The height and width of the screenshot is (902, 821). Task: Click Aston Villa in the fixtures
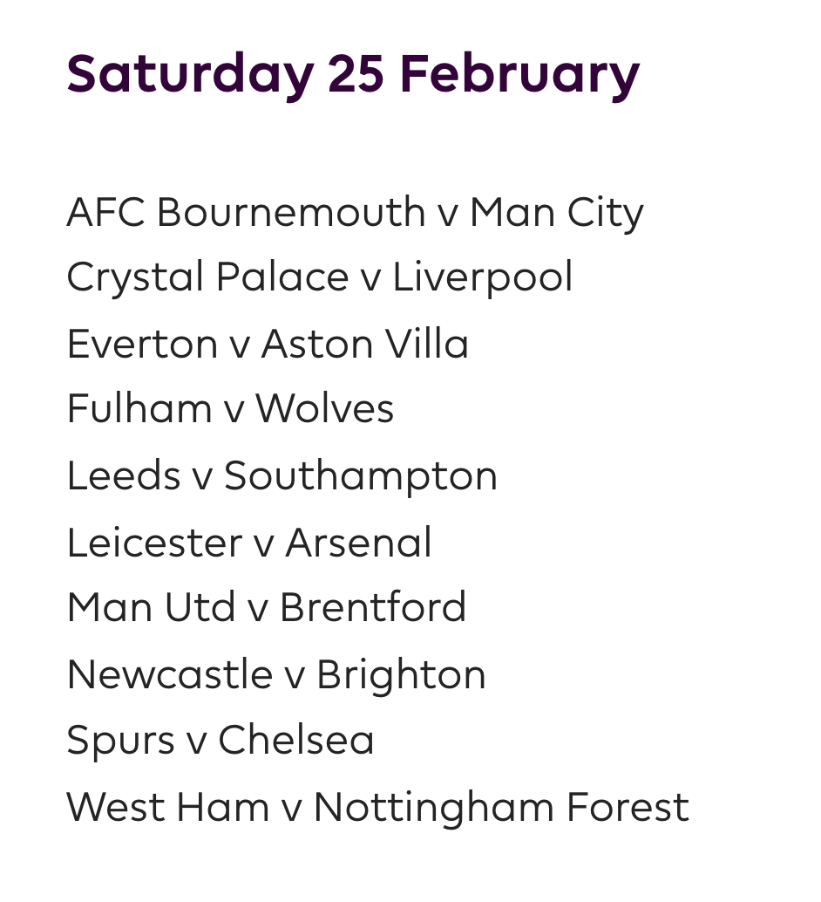point(365,344)
